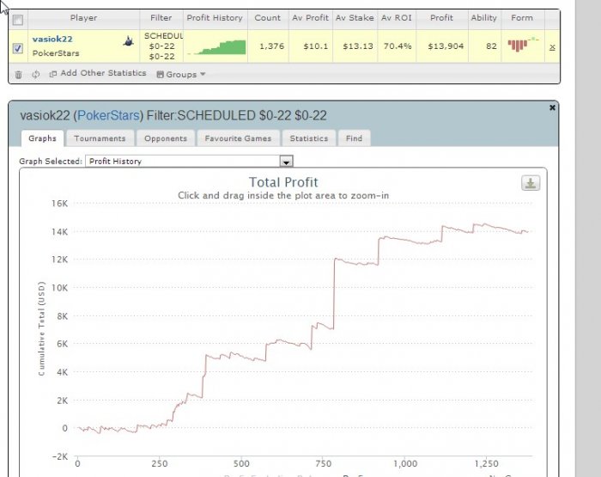Click the Groups disk icon

click(x=160, y=75)
